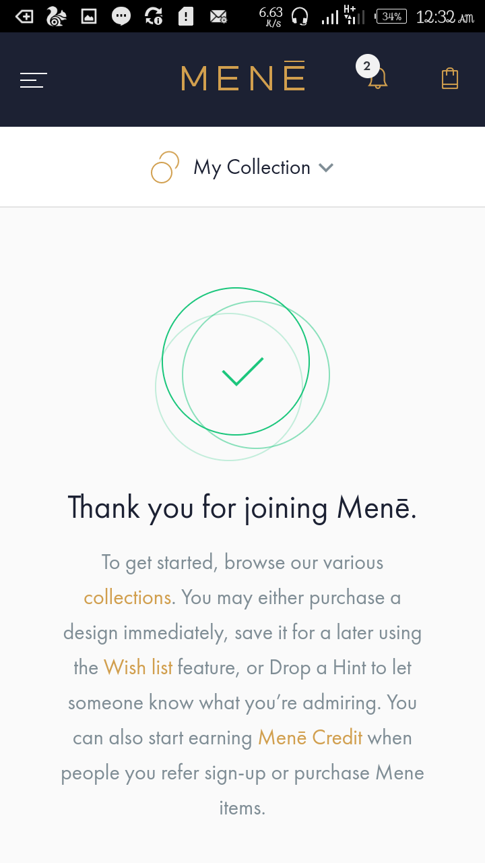This screenshot has width=485, height=863.
Task: Open notifications via the bell icon
Action: pyautogui.click(x=378, y=80)
